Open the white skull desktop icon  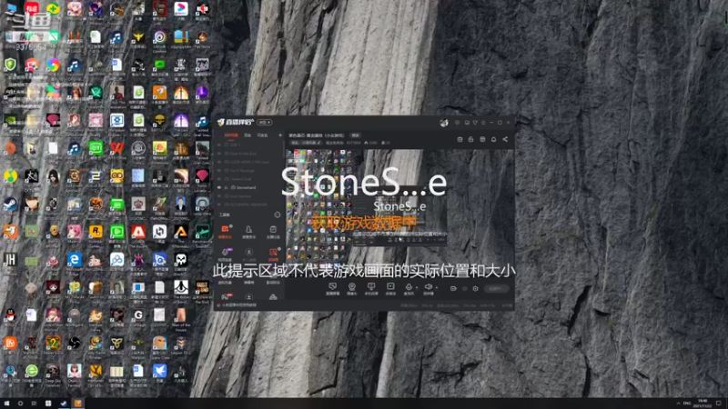coord(181,260)
